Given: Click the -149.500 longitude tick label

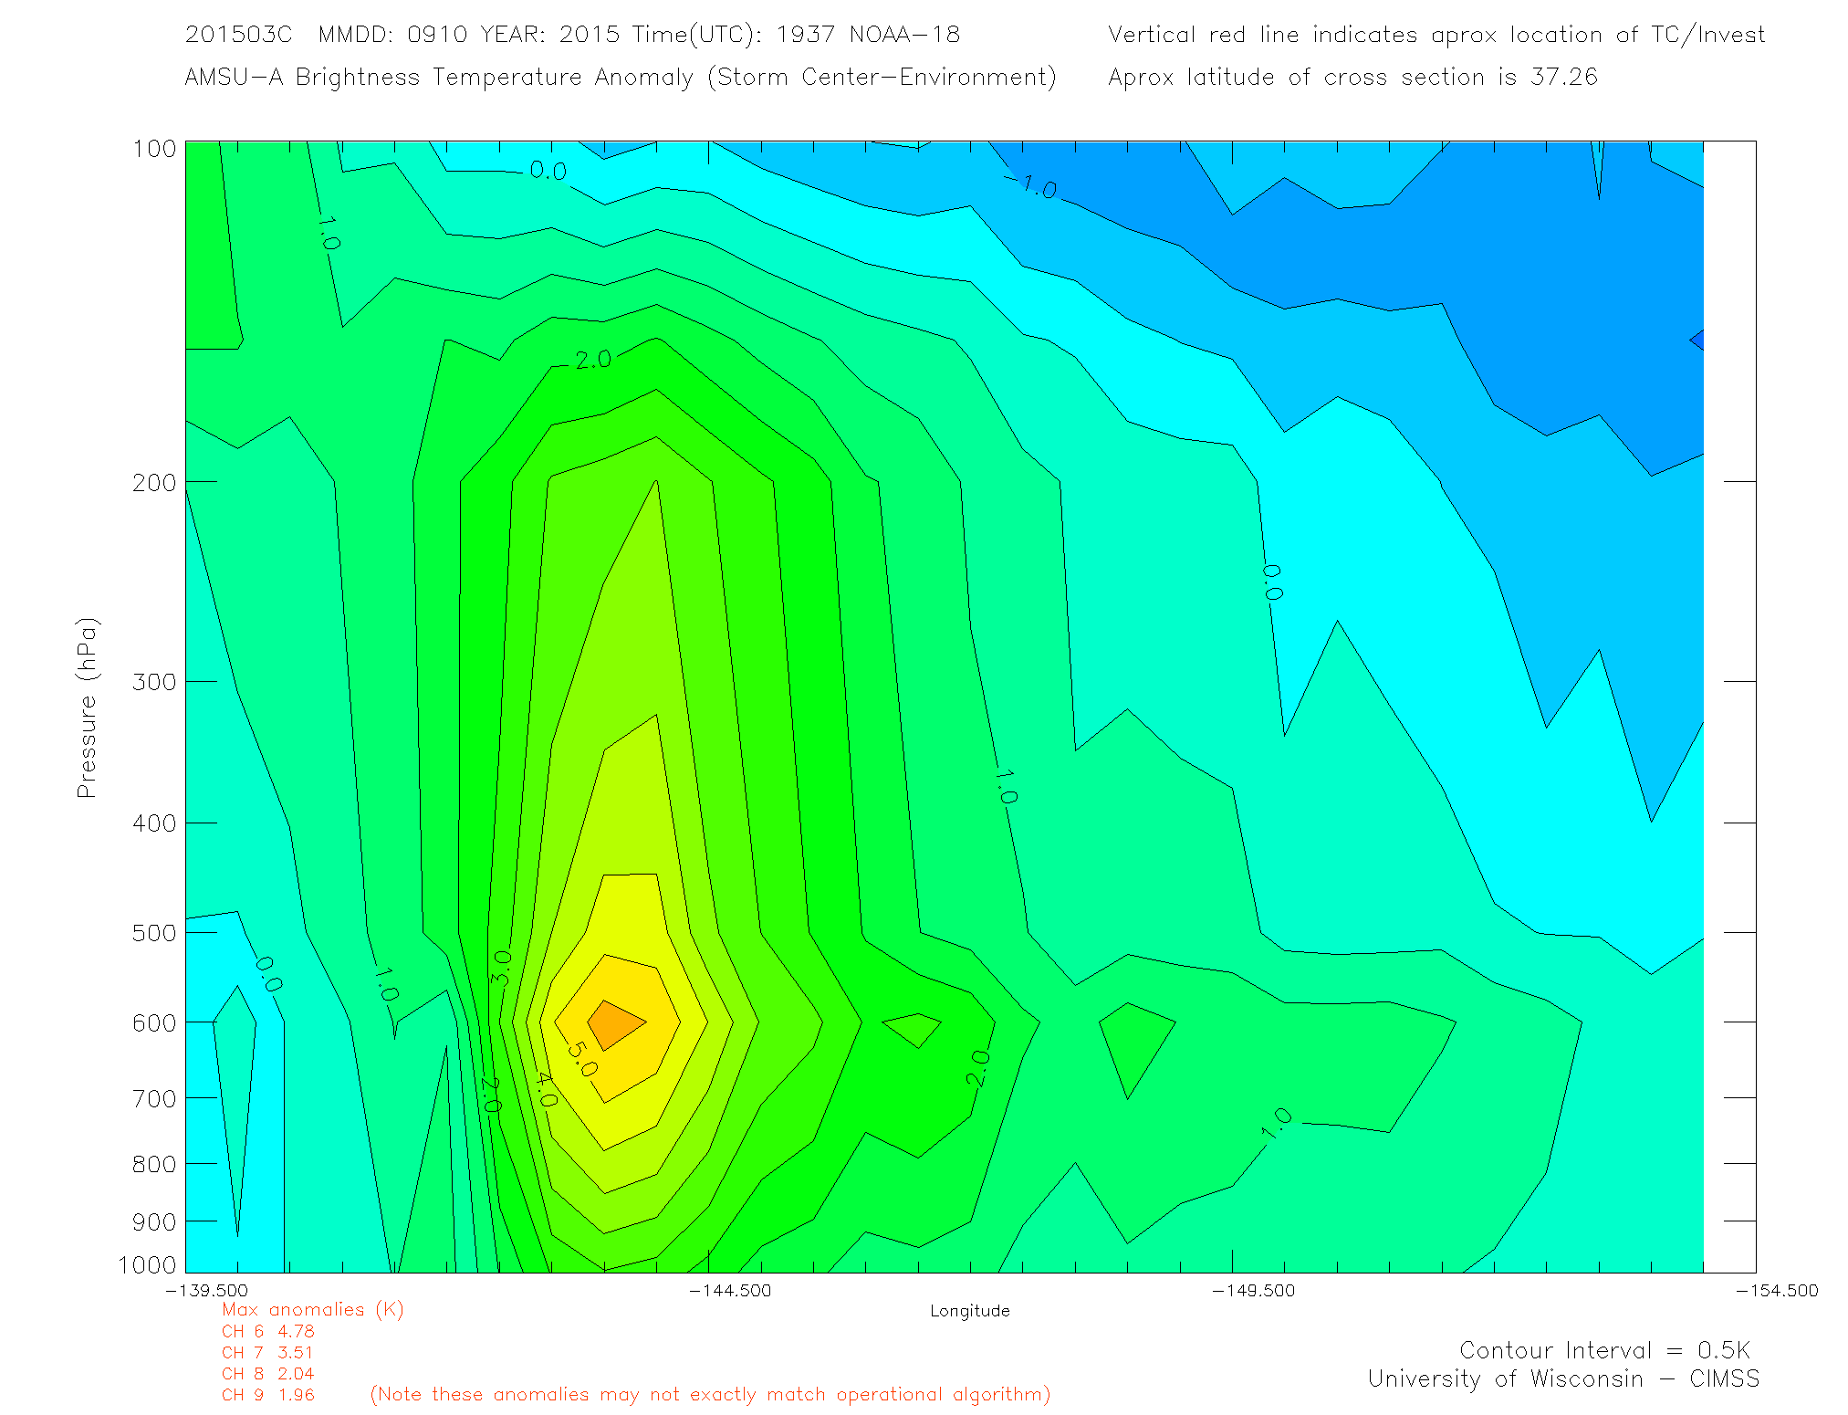Looking at the screenshot, I should pyautogui.click(x=1253, y=1290).
